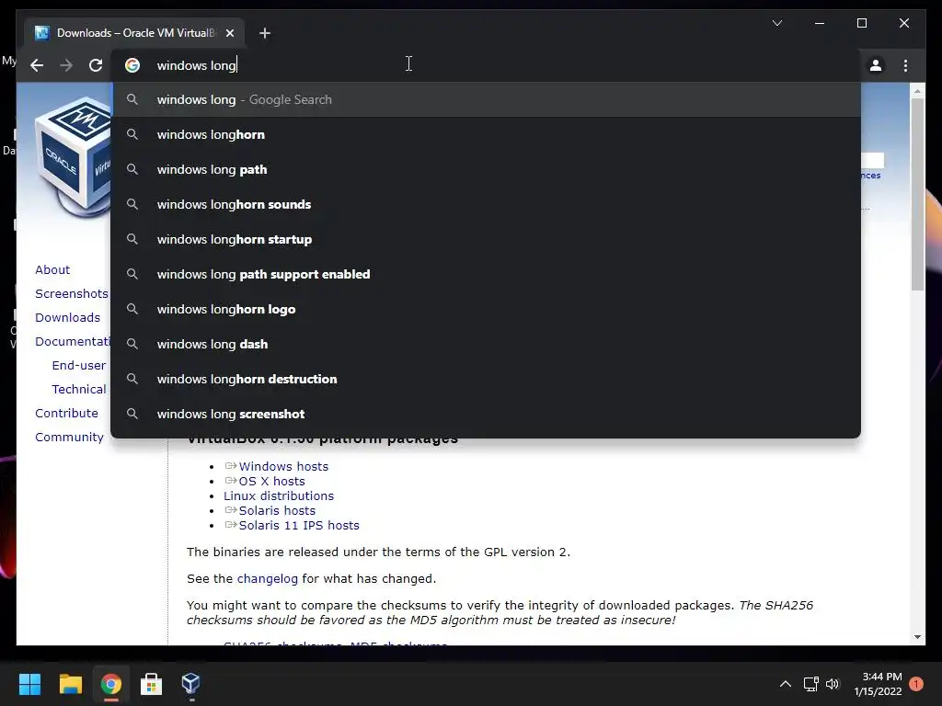Open VirtualBox from the taskbar

pos(191,684)
